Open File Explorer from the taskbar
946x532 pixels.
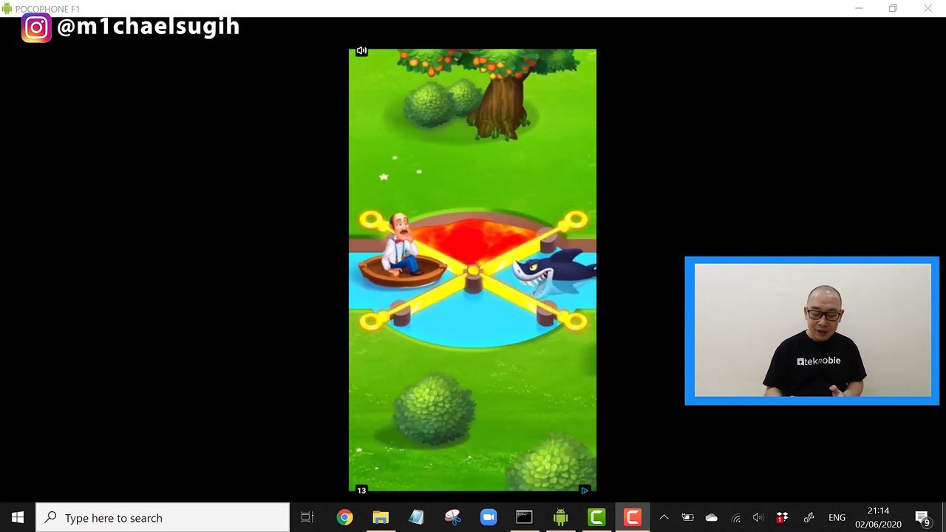(x=381, y=517)
